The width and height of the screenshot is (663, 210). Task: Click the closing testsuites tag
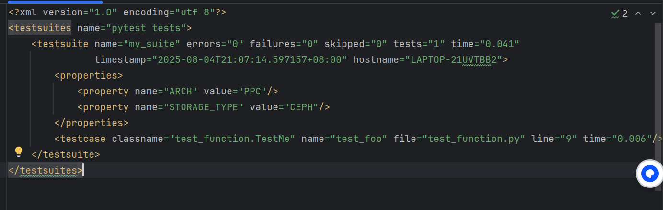coord(46,170)
